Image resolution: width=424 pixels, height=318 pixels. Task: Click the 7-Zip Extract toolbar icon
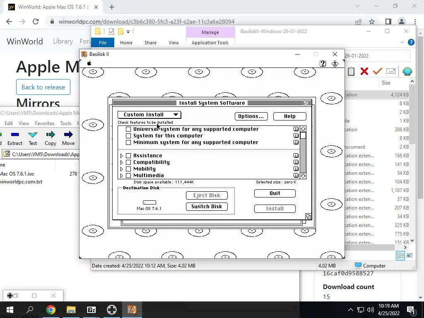click(x=15, y=135)
